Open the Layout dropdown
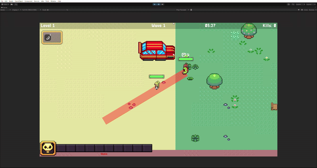Viewport: 317px width, 168px height. click(311, 4)
